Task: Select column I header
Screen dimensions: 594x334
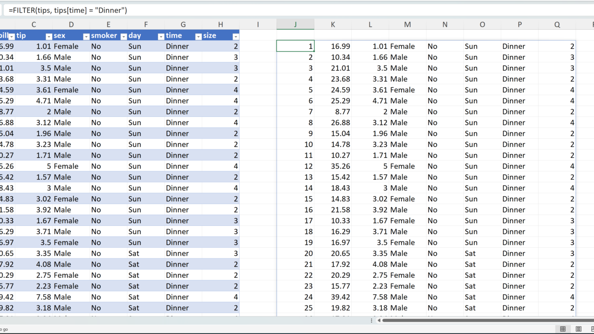Action: (258, 25)
